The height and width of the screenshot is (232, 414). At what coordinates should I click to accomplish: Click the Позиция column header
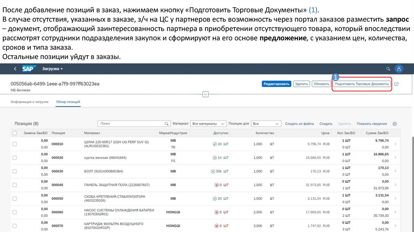58,133
